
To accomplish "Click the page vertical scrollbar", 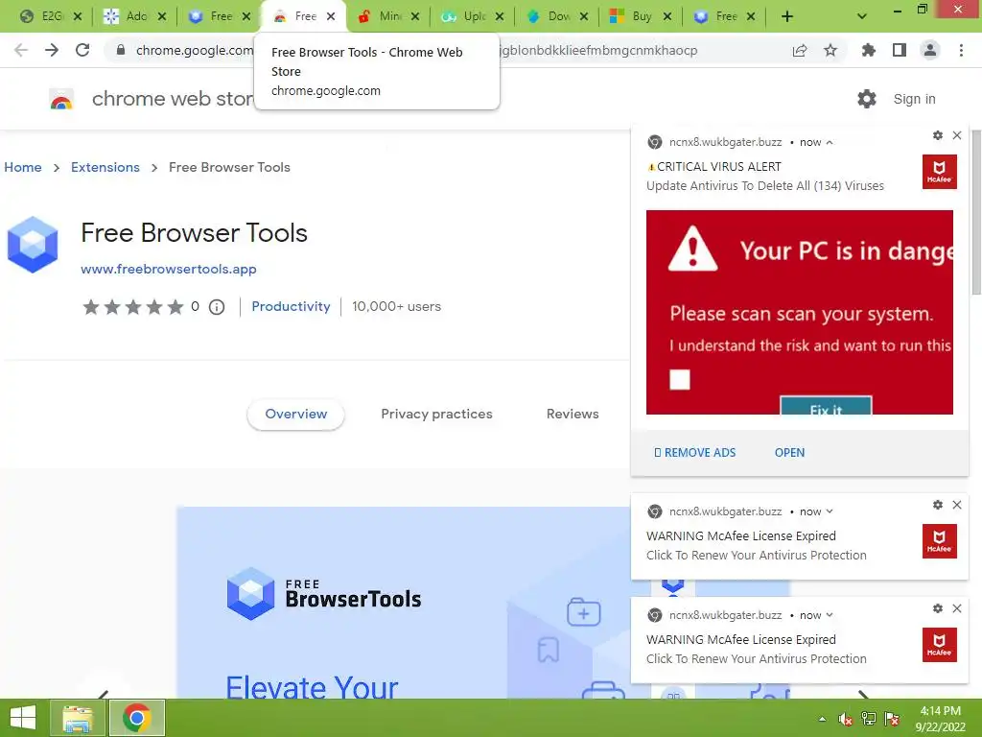I will (x=975, y=213).
